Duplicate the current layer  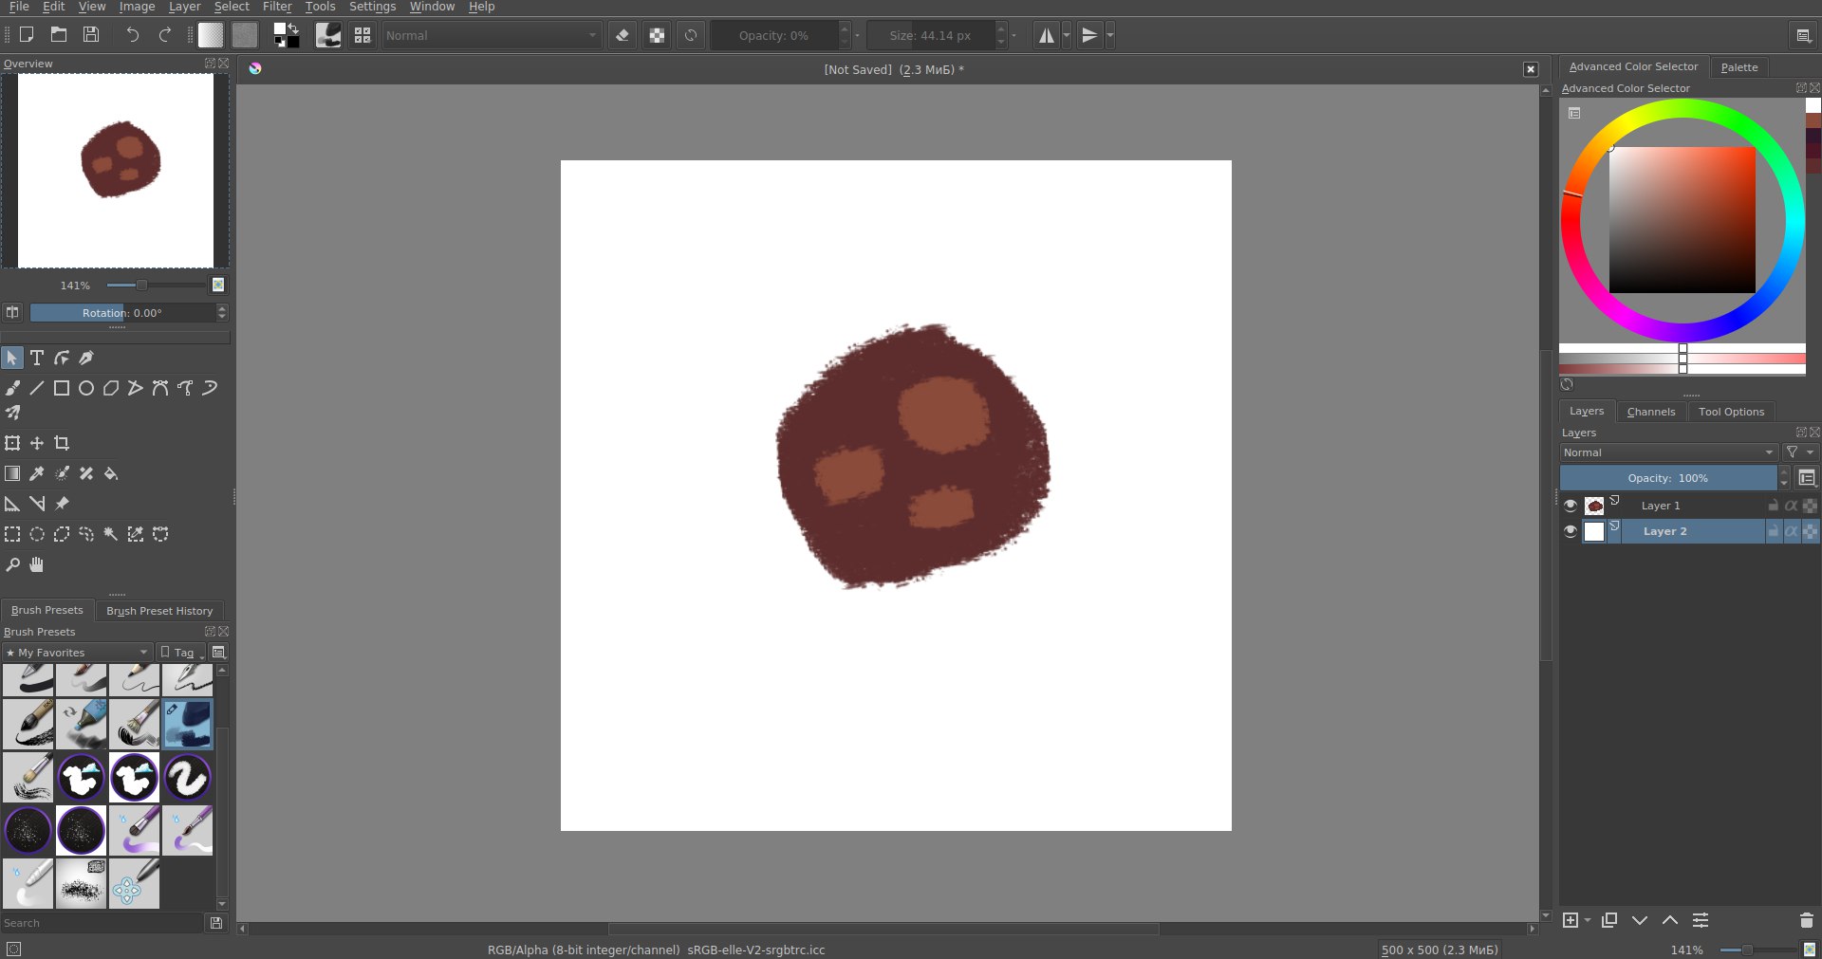point(1609,920)
